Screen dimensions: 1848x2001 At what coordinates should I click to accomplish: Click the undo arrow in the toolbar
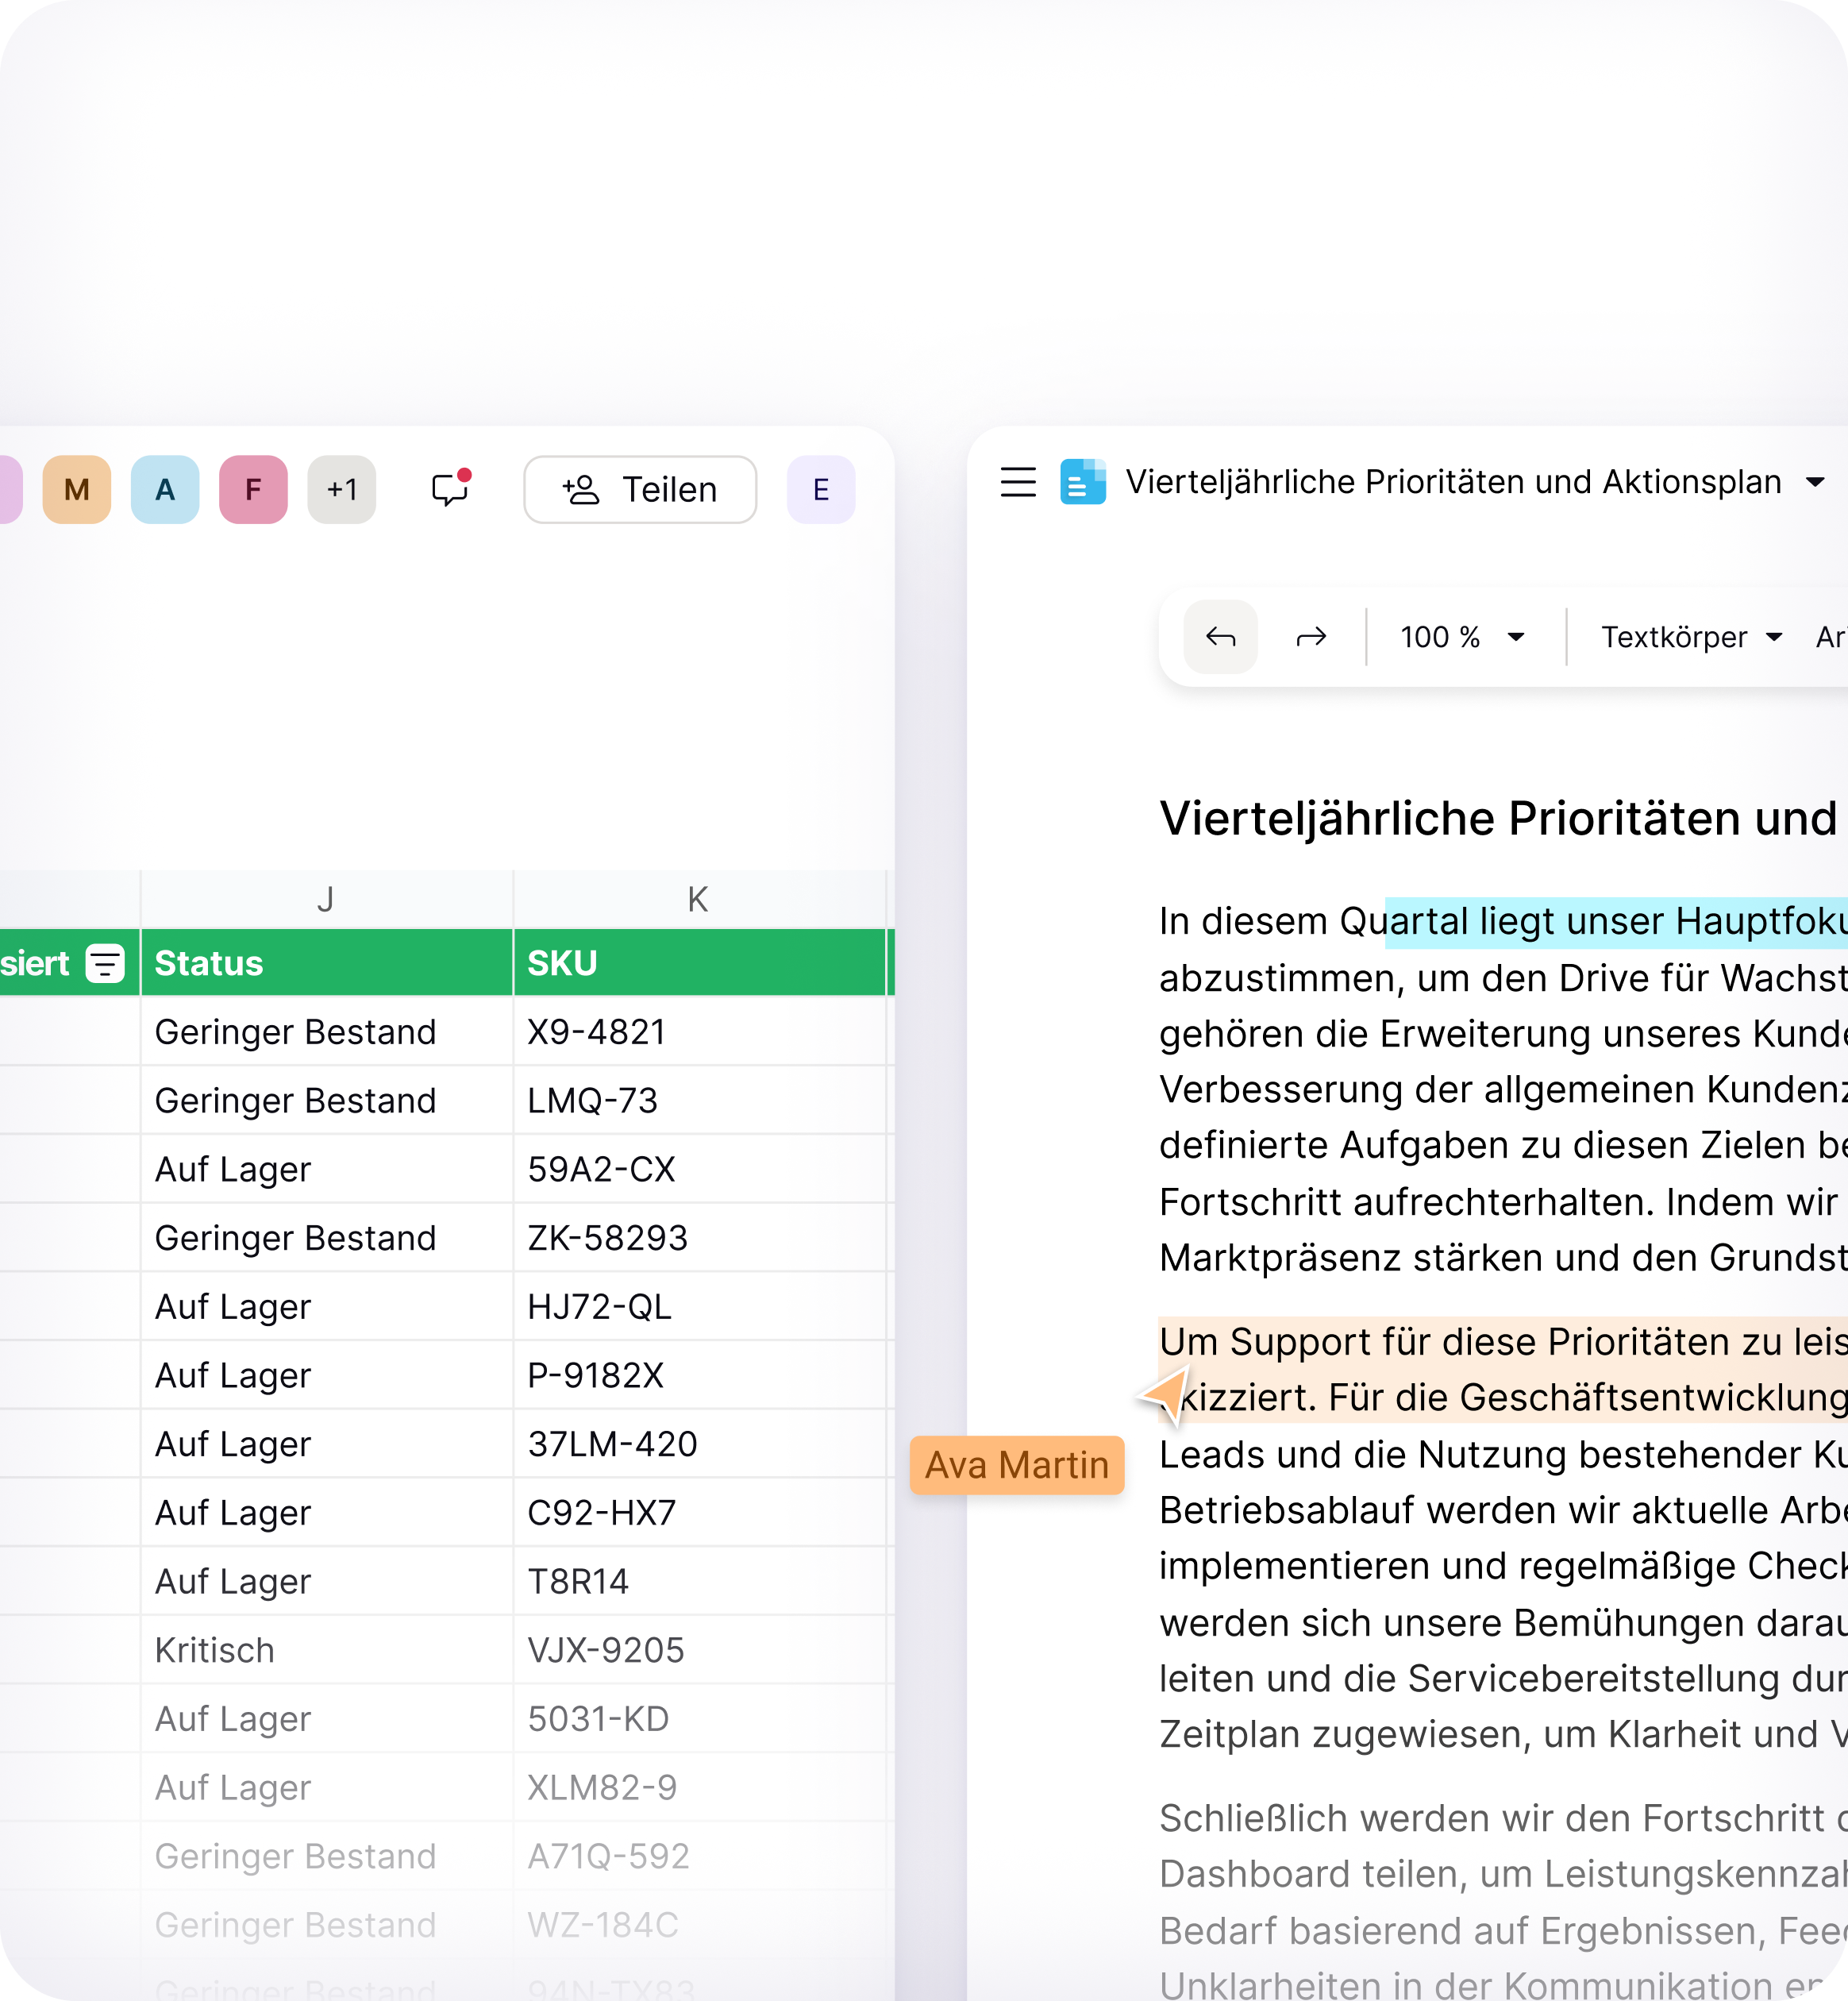coord(1220,638)
